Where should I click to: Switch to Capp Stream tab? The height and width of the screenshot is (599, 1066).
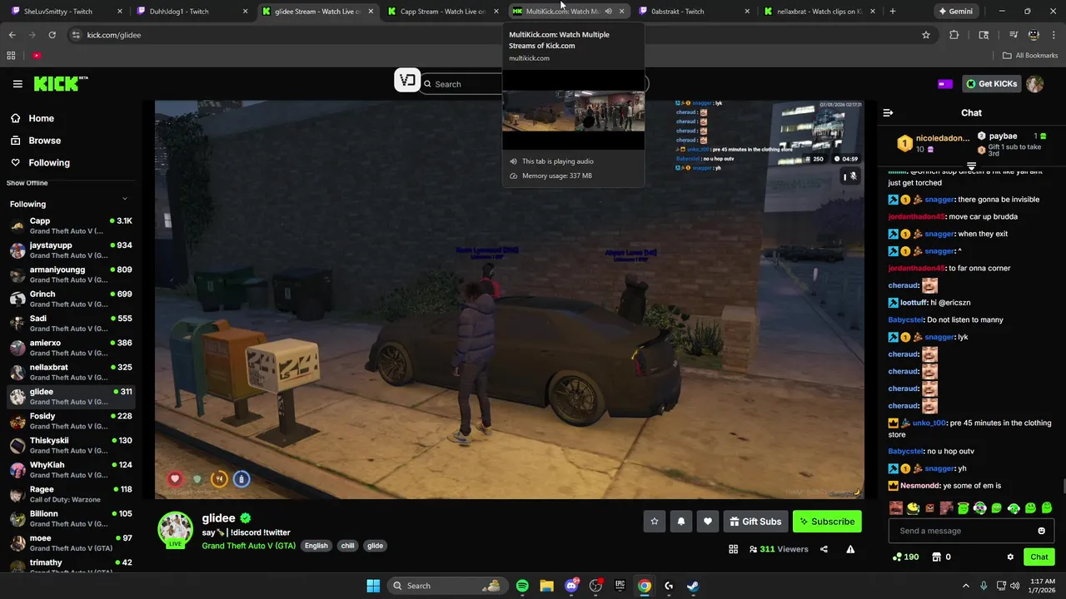coord(442,12)
